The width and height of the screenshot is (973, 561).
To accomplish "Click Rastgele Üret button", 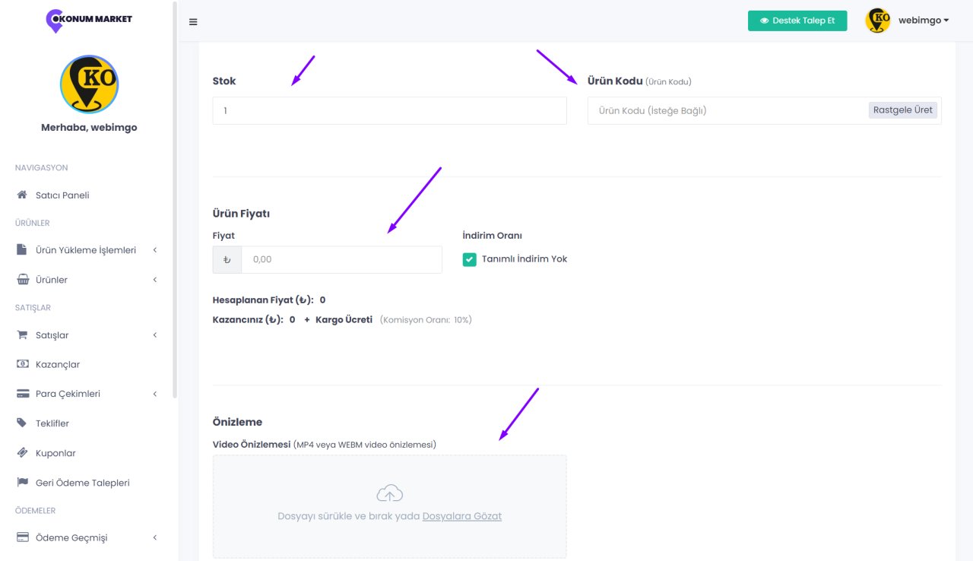I will [x=903, y=110].
